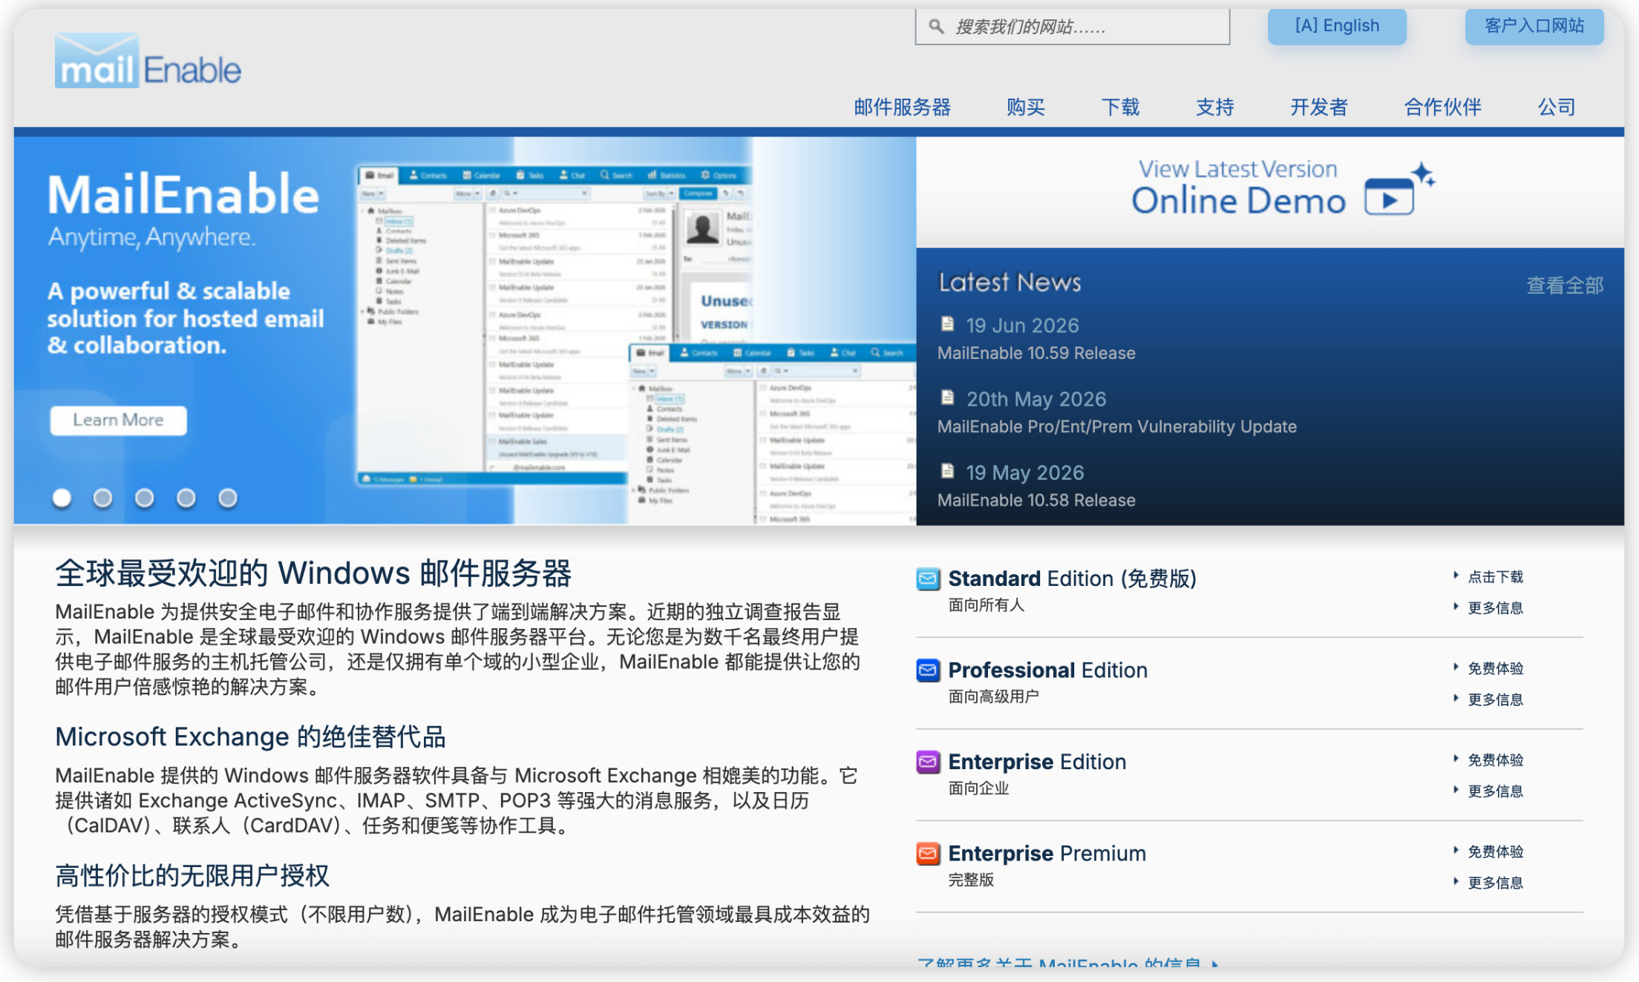Open the 公司 menu
The width and height of the screenshot is (1639, 982).
(1557, 108)
